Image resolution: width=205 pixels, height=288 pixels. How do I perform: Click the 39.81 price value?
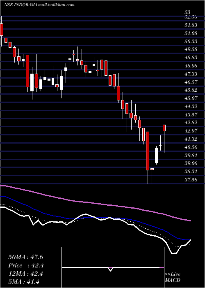pos(191,155)
